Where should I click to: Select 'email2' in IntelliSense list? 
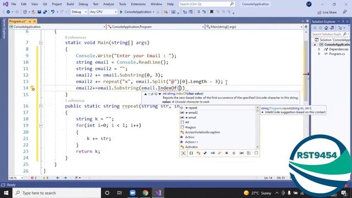pyautogui.click(x=218, y=113)
